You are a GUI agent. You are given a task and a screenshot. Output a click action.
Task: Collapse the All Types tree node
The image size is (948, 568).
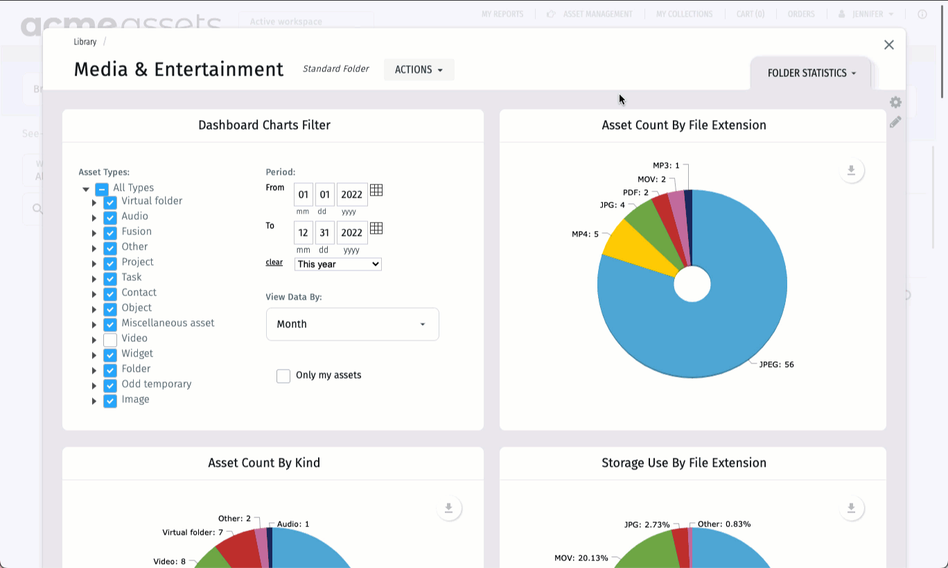click(86, 189)
